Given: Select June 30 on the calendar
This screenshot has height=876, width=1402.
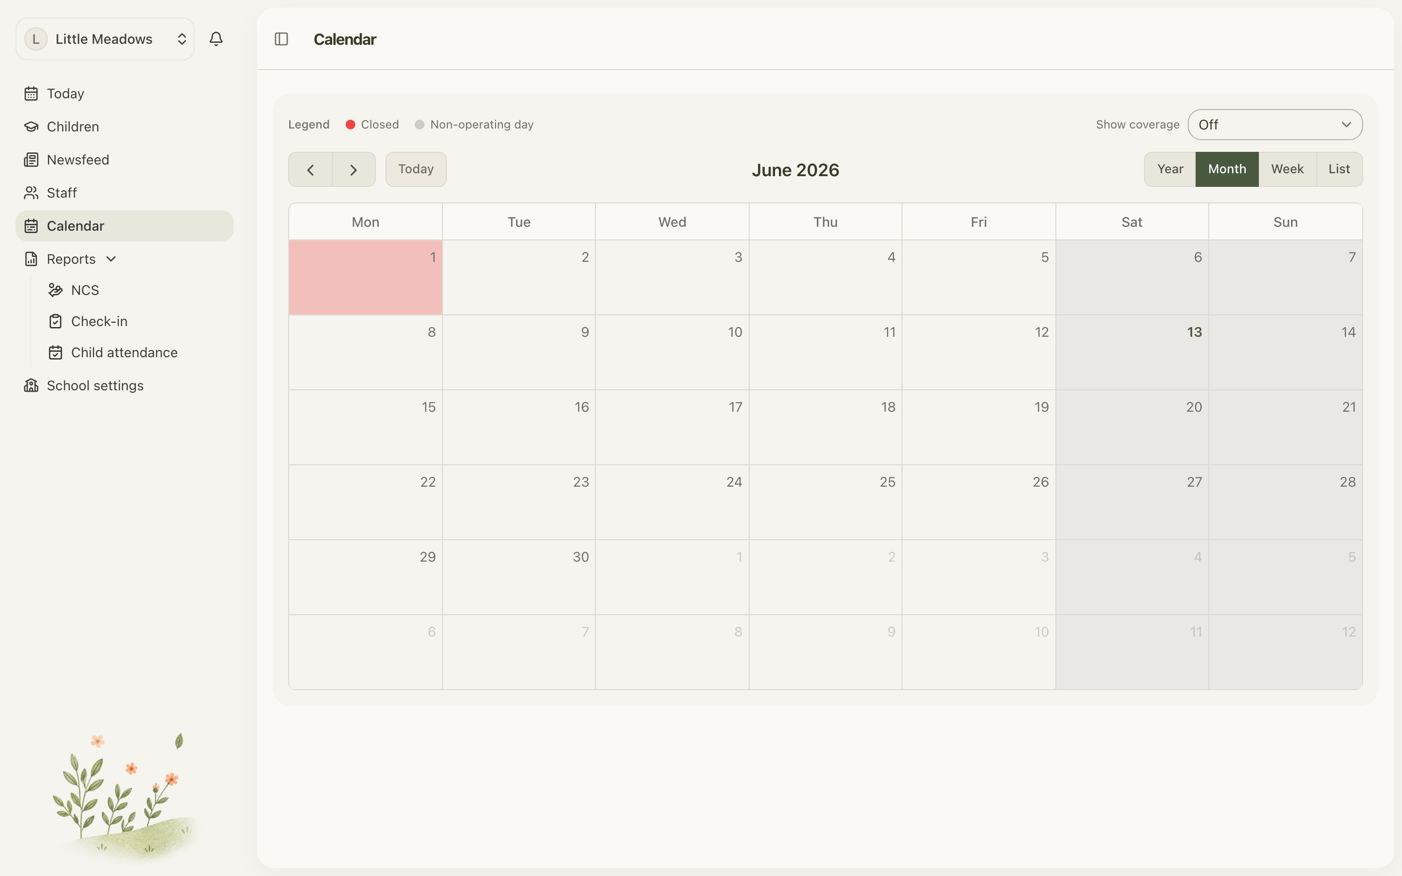Looking at the screenshot, I should (519, 577).
